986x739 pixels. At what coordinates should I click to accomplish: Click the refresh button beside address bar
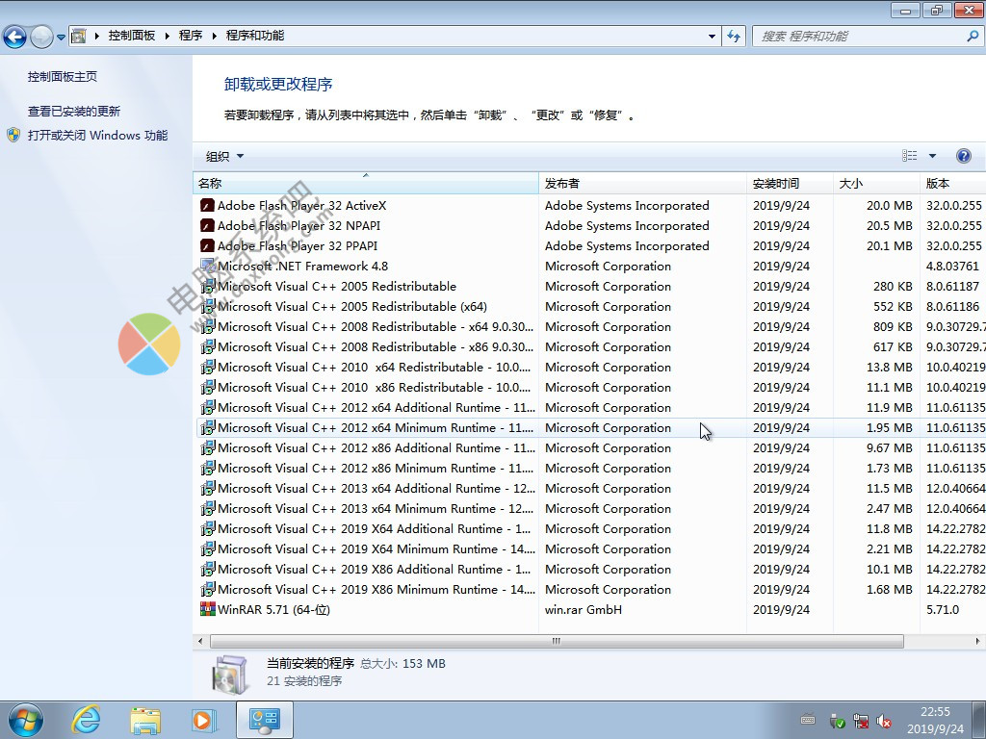(735, 36)
